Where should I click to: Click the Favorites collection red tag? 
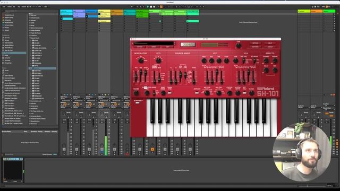(3, 15)
